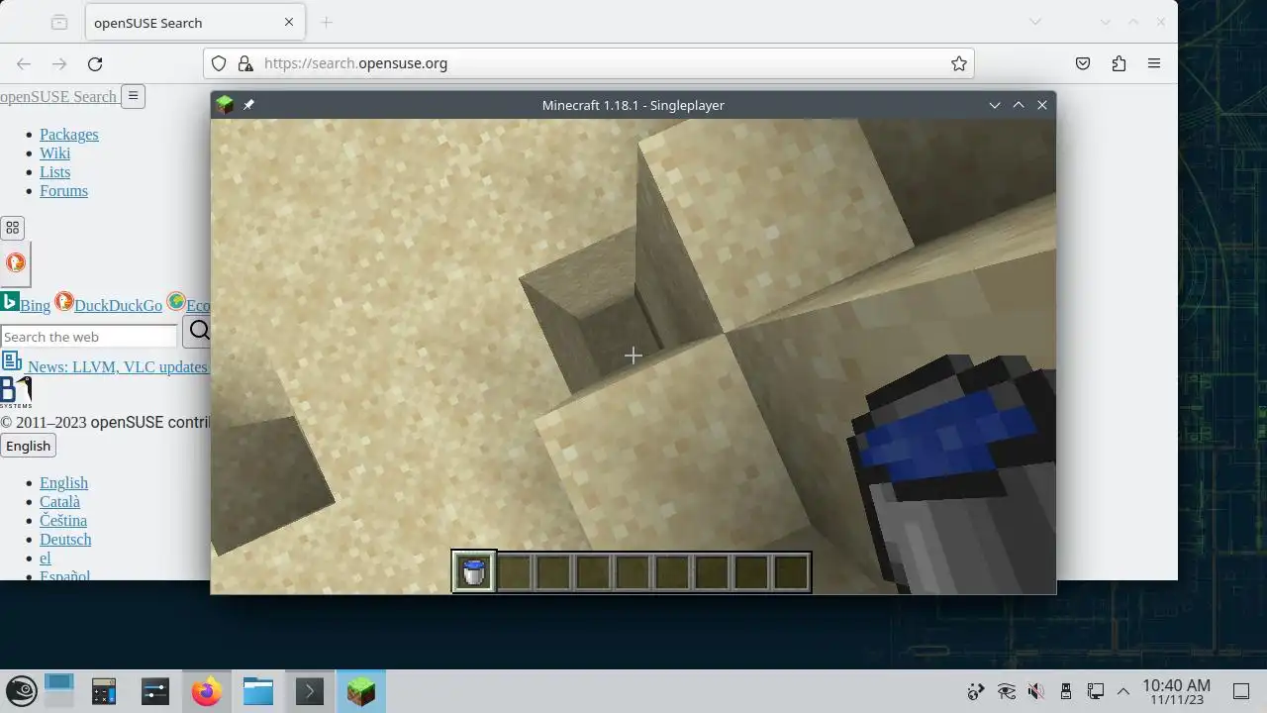Select the large DuckDuckGo engine button

coord(15,264)
